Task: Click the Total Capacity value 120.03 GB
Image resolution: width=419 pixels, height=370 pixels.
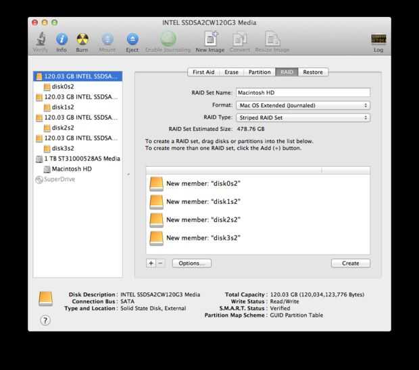Action: click(x=317, y=294)
